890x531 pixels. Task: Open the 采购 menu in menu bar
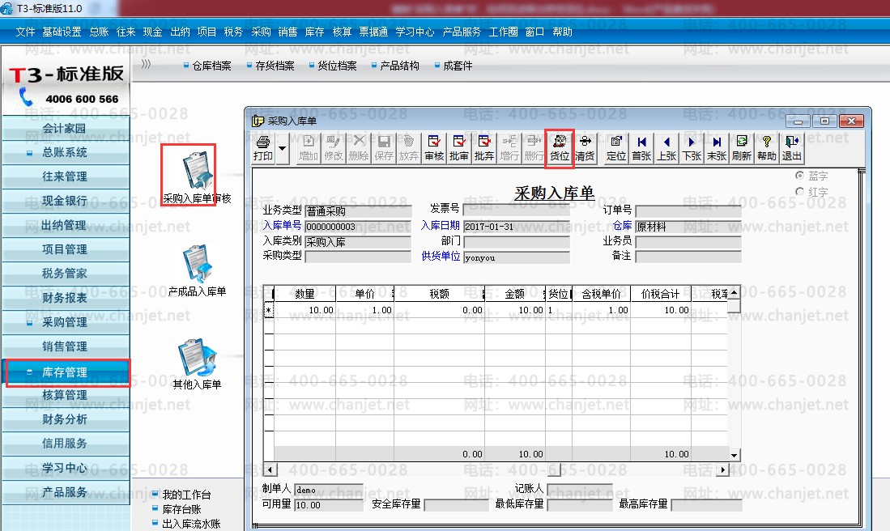tap(261, 32)
